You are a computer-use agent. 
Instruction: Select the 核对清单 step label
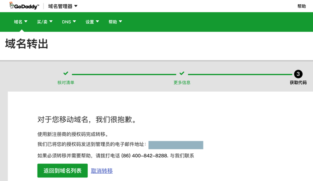(66, 82)
